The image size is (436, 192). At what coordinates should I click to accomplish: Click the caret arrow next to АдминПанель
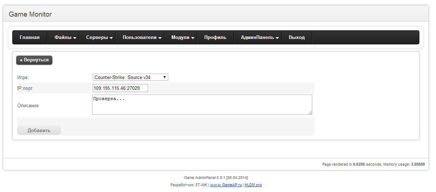point(277,38)
